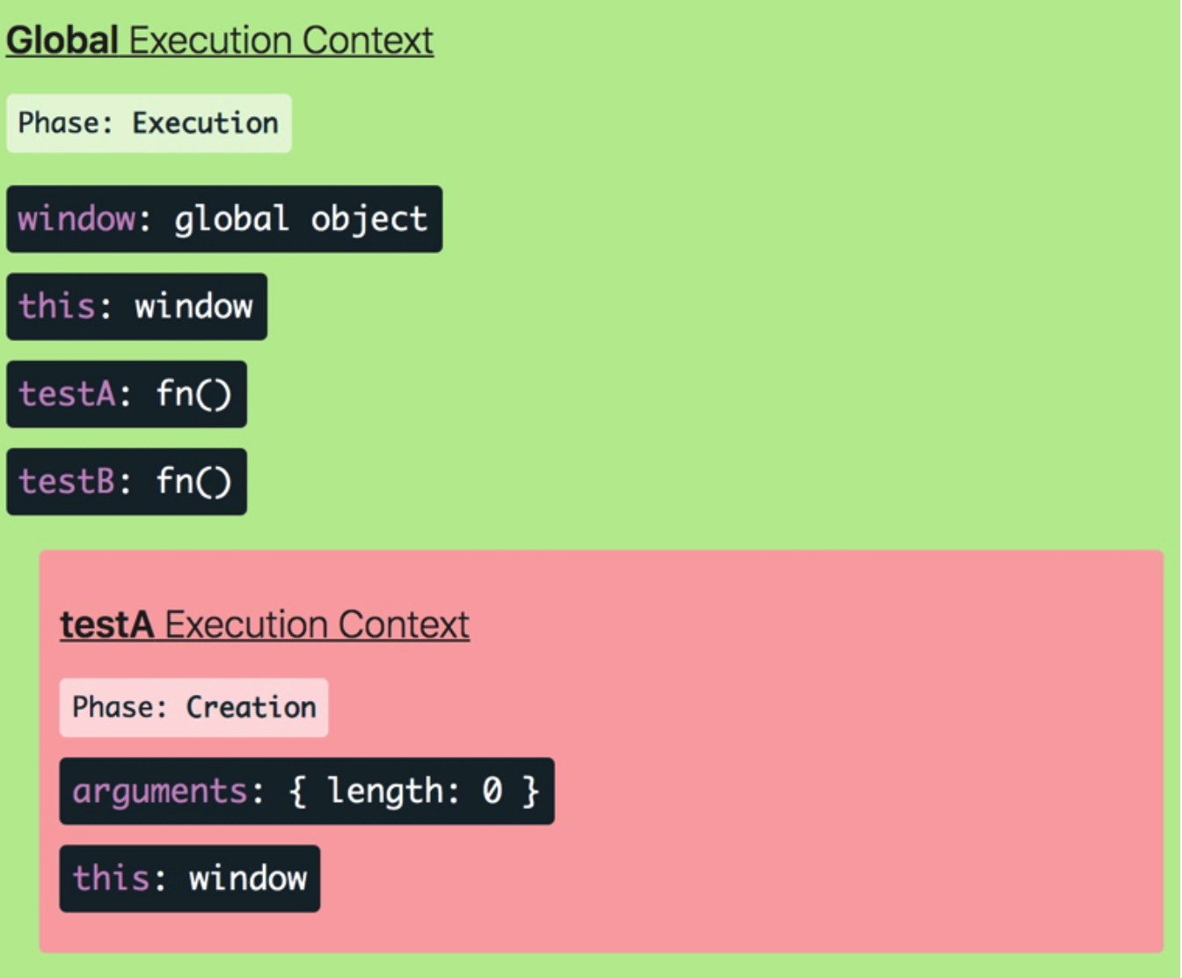Click the pink "window" keyword in the first code block
Screen dimensions: 1182x978
click(77, 219)
